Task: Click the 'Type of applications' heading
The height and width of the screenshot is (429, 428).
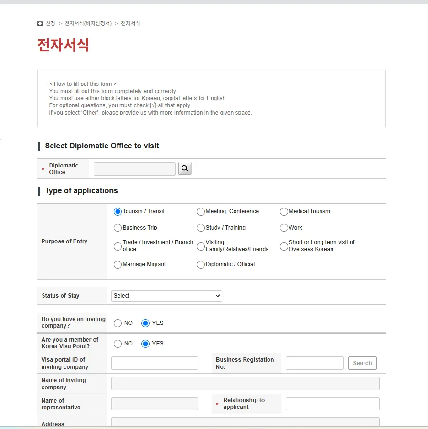Action: 81,191
